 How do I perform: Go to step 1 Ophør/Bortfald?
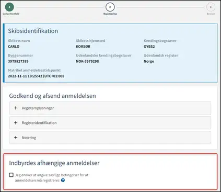[9, 7]
